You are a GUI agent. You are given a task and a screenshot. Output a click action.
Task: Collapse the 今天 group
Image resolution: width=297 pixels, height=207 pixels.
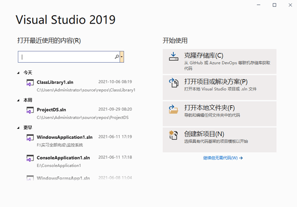click(x=18, y=73)
